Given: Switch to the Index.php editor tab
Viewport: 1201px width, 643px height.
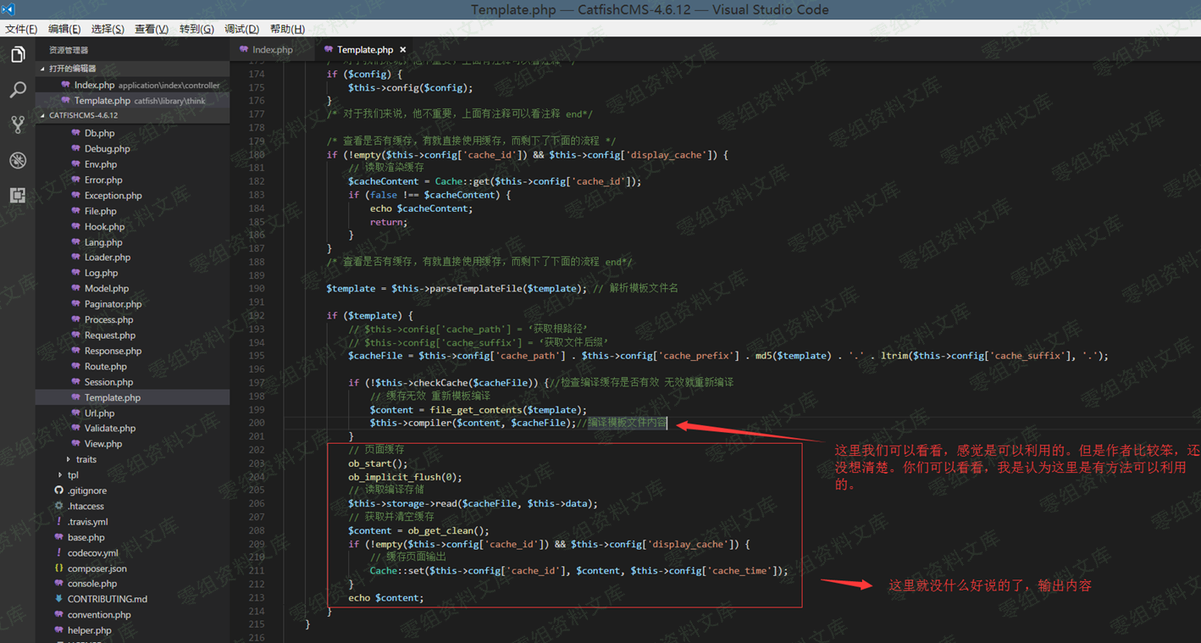Looking at the screenshot, I should tap(272, 50).
